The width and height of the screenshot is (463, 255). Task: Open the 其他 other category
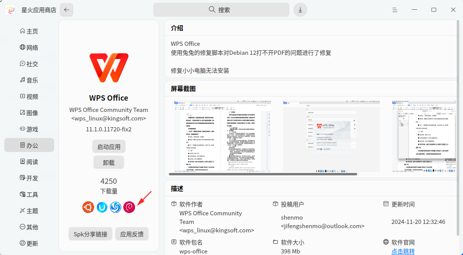click(29, 227)
